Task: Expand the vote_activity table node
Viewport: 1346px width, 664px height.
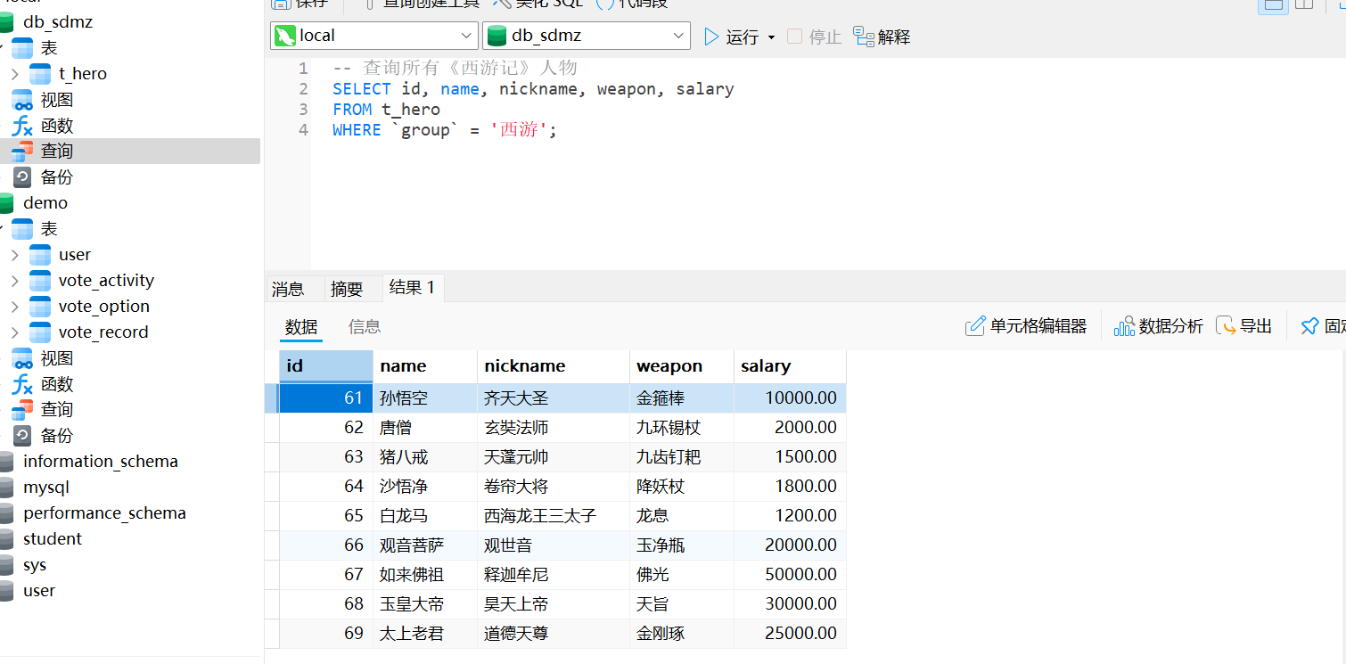Action: [14, 281]
